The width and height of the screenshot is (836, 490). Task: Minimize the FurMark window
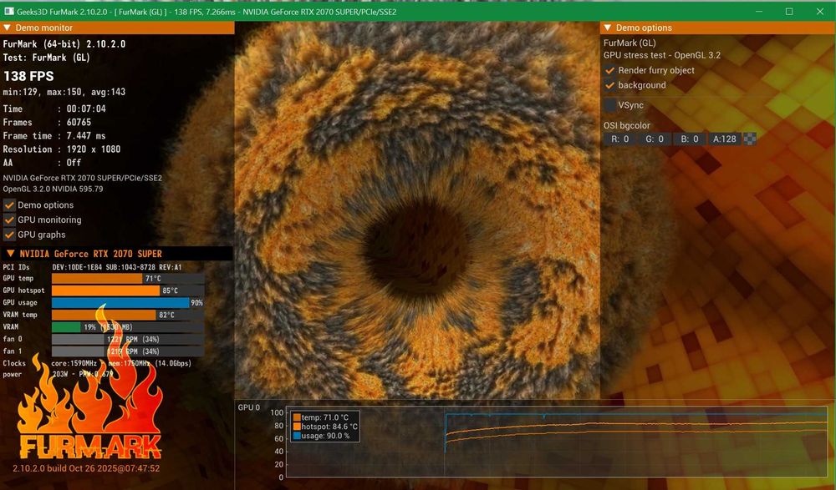tap(759, 11)
